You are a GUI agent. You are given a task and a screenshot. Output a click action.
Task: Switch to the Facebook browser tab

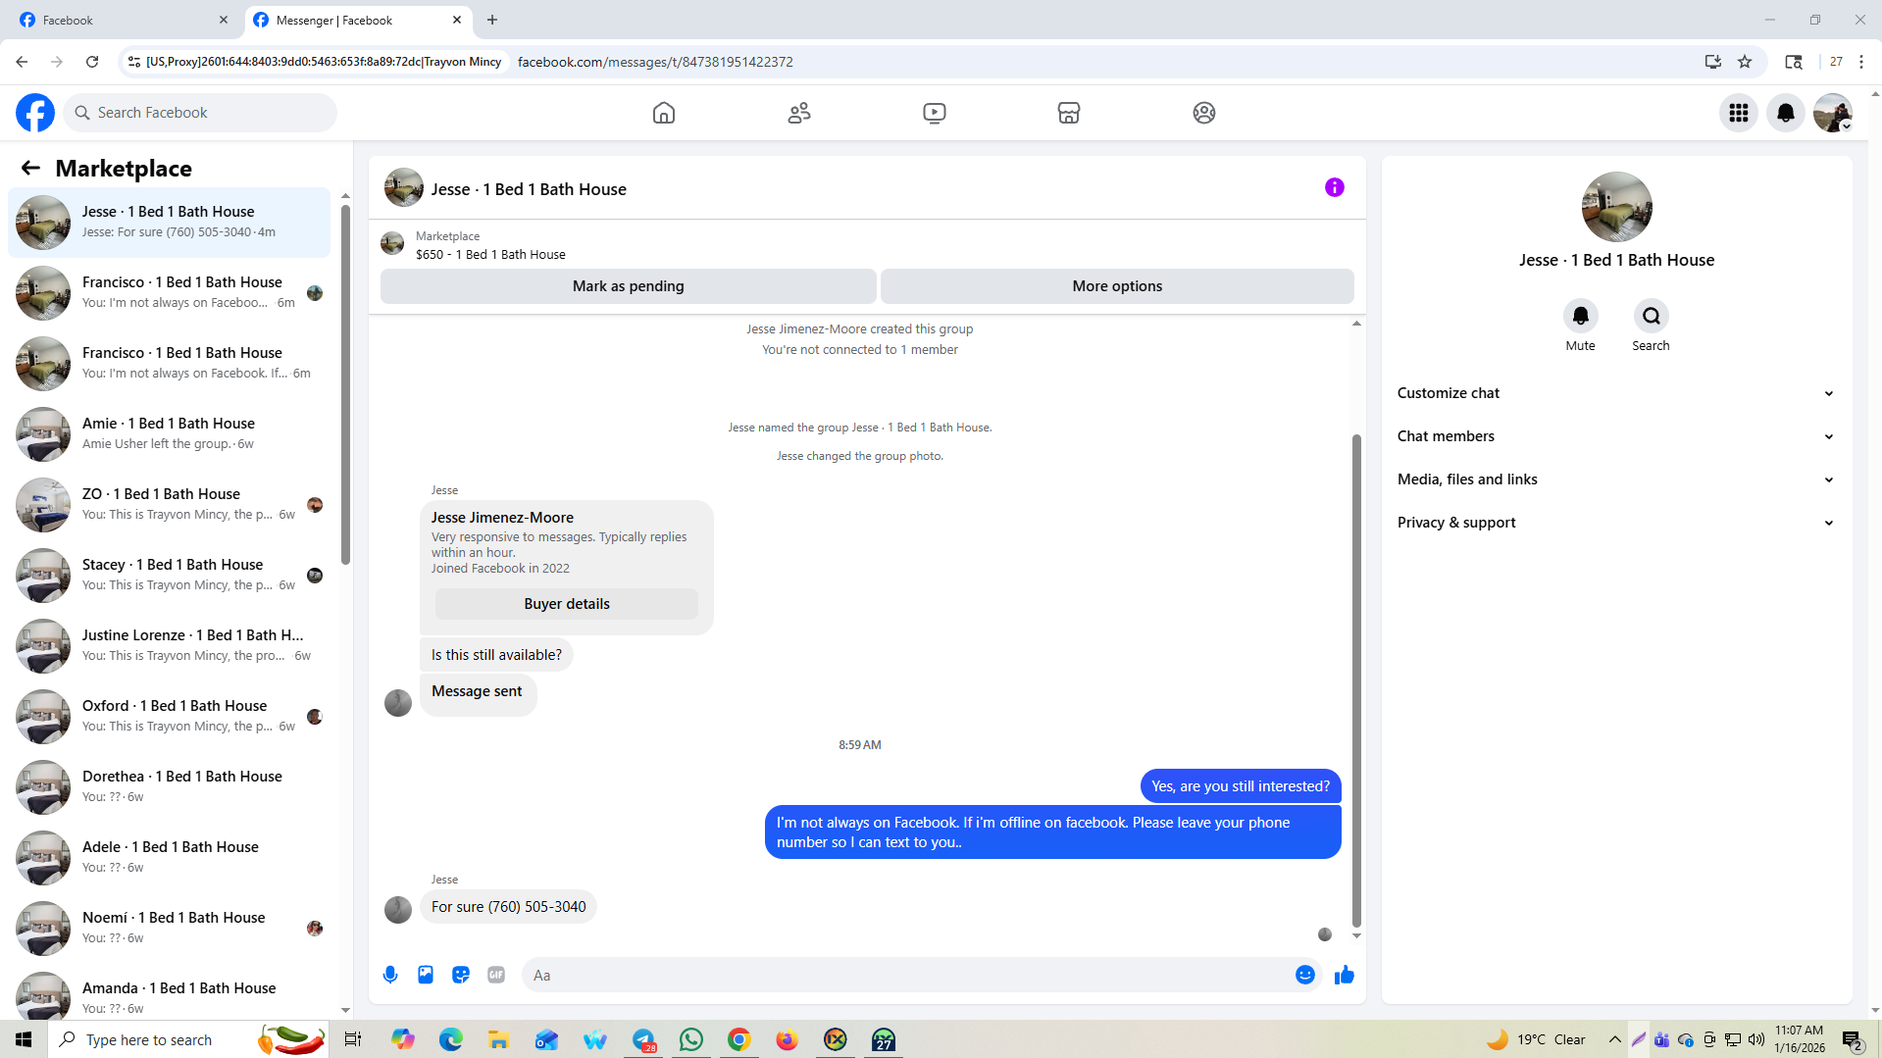123,20
